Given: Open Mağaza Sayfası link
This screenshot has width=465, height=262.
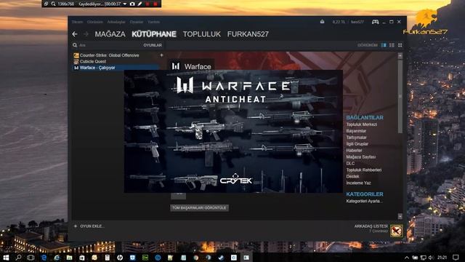Looking at the screenshot, I should coord(361,157).
